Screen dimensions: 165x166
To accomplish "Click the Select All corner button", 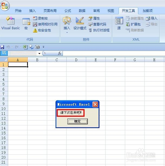I will (4, 60).
